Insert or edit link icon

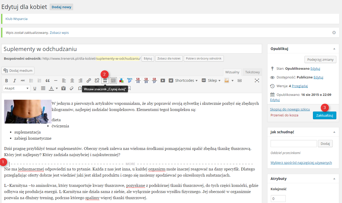[x=89, y=80]
